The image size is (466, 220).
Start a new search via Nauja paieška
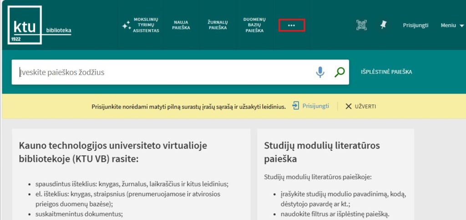click(x=182, y=25)
